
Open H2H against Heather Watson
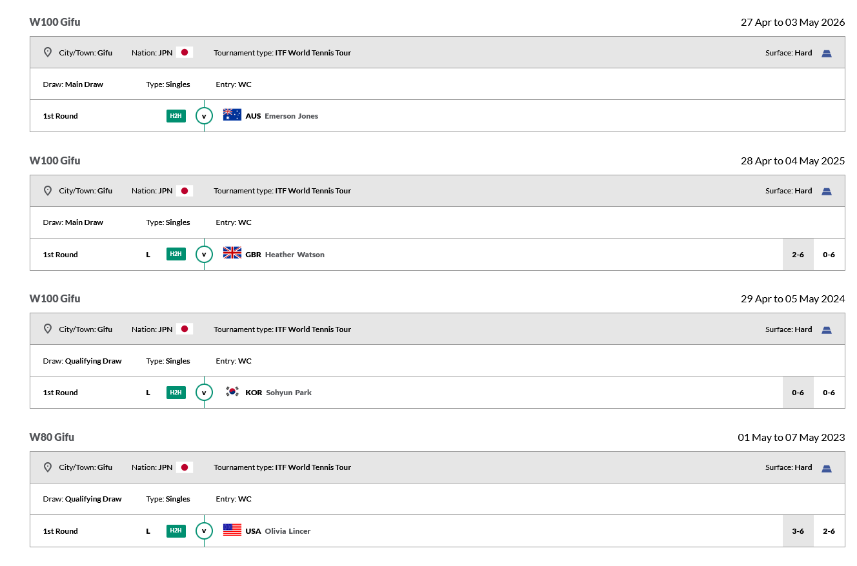click(176, 254)
